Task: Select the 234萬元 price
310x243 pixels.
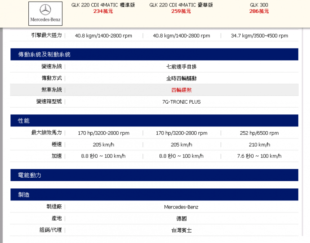Action: 103,11
